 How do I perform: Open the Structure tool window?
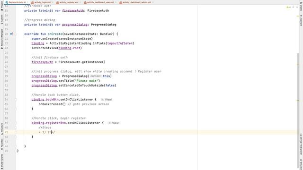pyautogui.click(x=2, y=129)
